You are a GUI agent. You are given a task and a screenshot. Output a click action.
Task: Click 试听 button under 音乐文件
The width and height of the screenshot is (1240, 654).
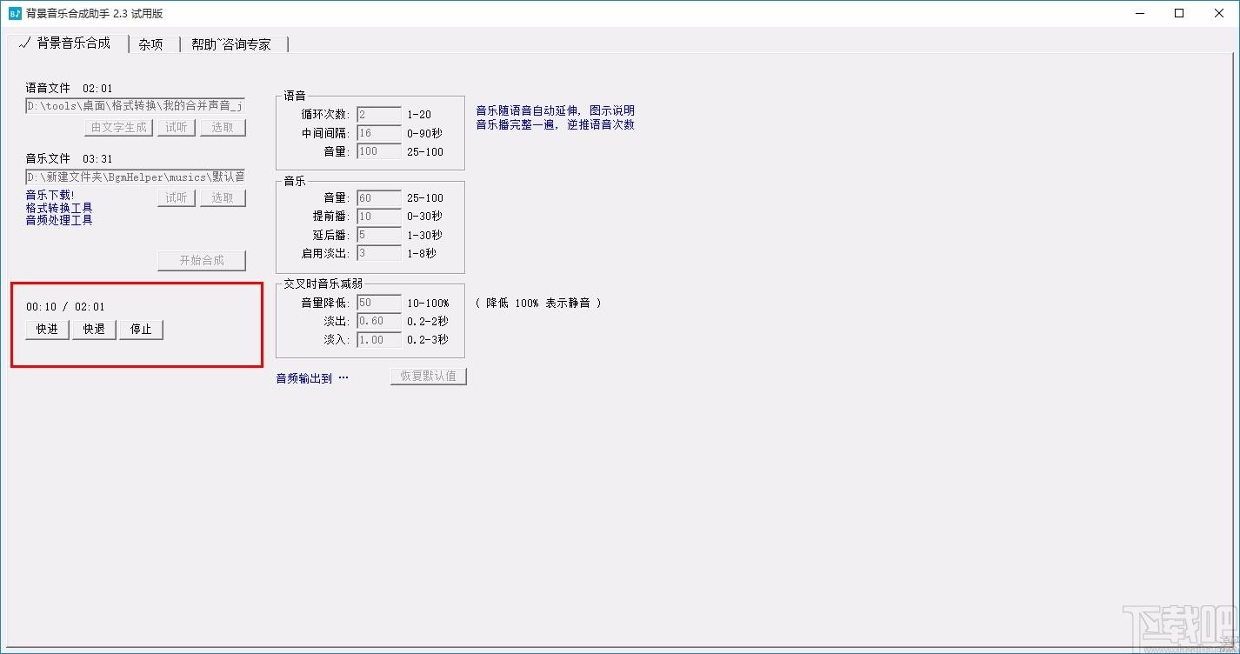[177, 197]
